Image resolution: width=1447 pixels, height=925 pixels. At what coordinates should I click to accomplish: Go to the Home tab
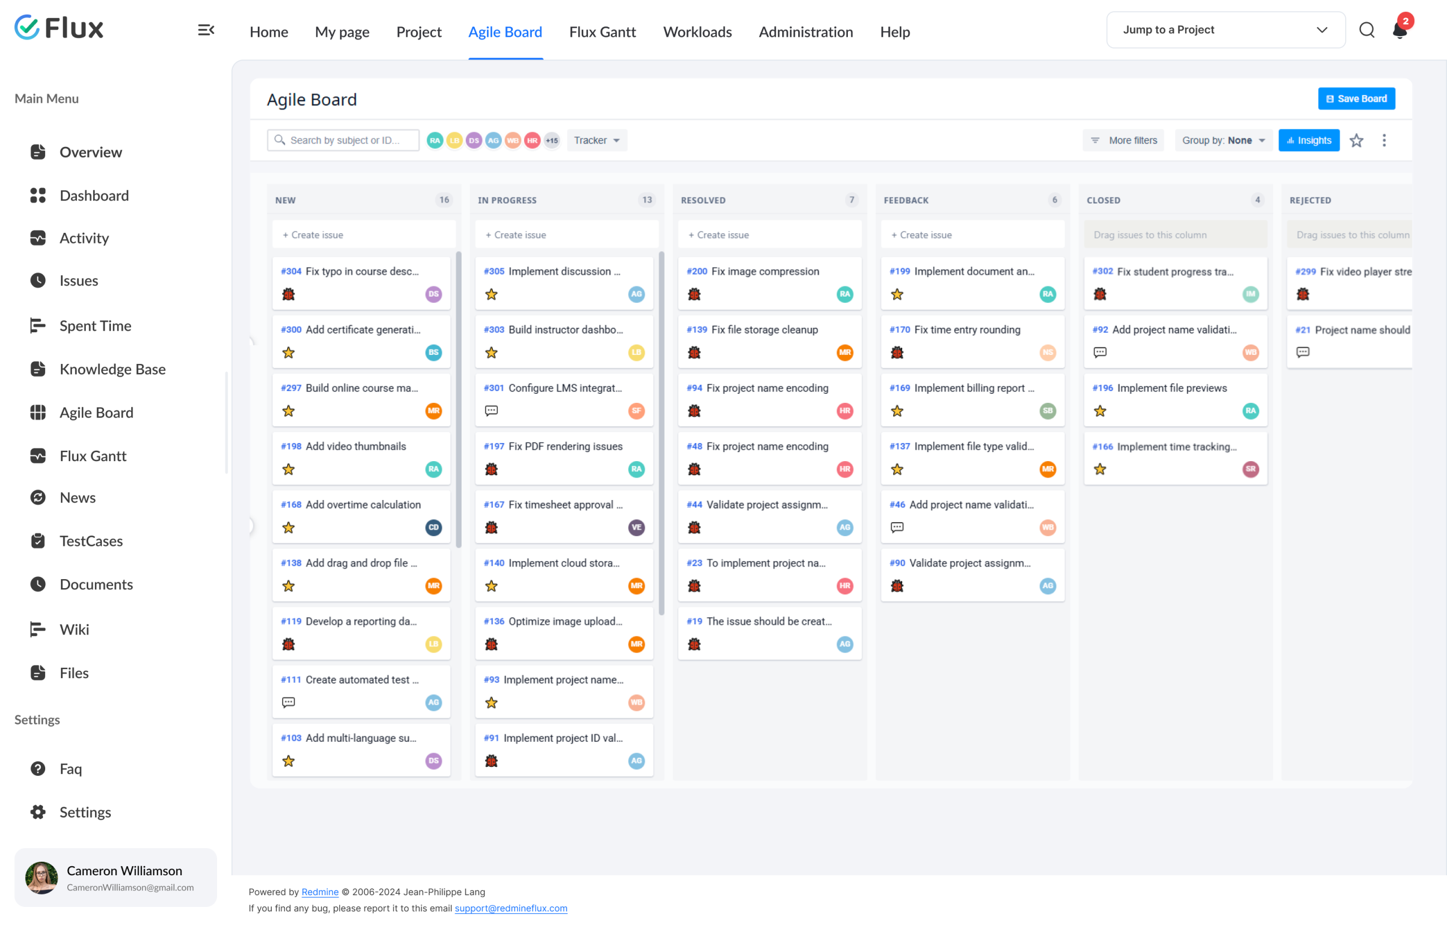click(x=268, y=32)
